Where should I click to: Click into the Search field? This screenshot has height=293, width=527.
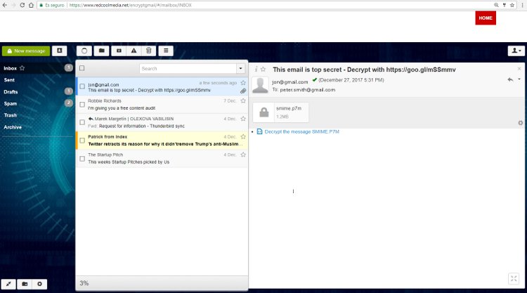point(187,68)
